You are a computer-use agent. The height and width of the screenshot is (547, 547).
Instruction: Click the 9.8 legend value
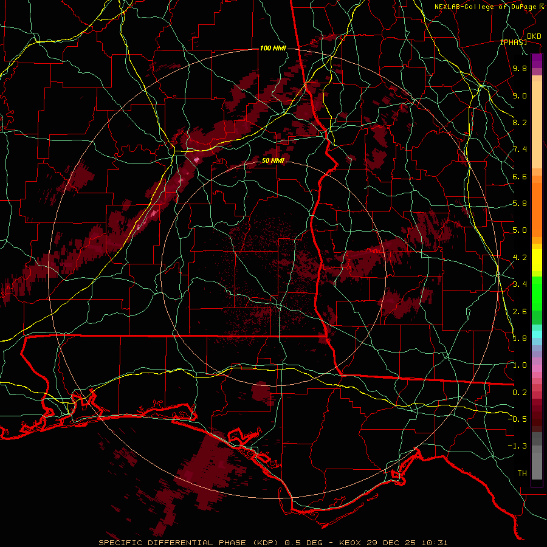pyautogui.click(x=520, y=68)
